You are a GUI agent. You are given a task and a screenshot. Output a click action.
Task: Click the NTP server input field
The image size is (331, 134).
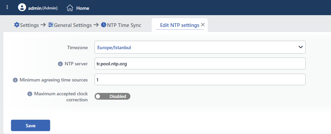click(200, 64)
